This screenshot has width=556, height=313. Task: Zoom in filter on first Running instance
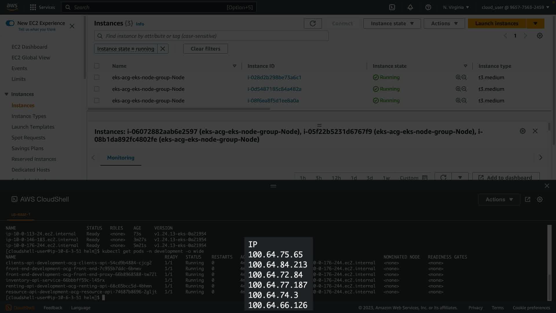458,77
